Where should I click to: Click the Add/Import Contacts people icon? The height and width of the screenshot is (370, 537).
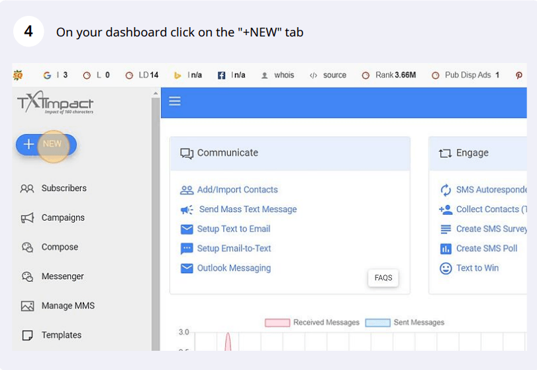click(x=187, y=190)
